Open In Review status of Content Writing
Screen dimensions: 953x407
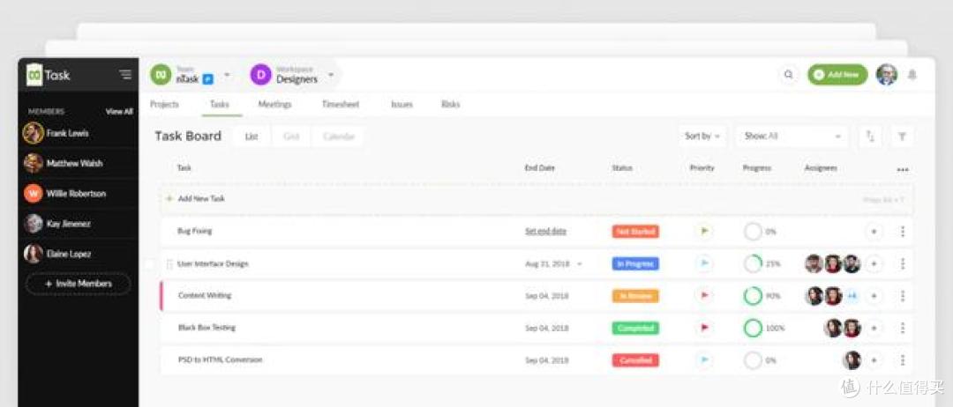click(635, 296)
